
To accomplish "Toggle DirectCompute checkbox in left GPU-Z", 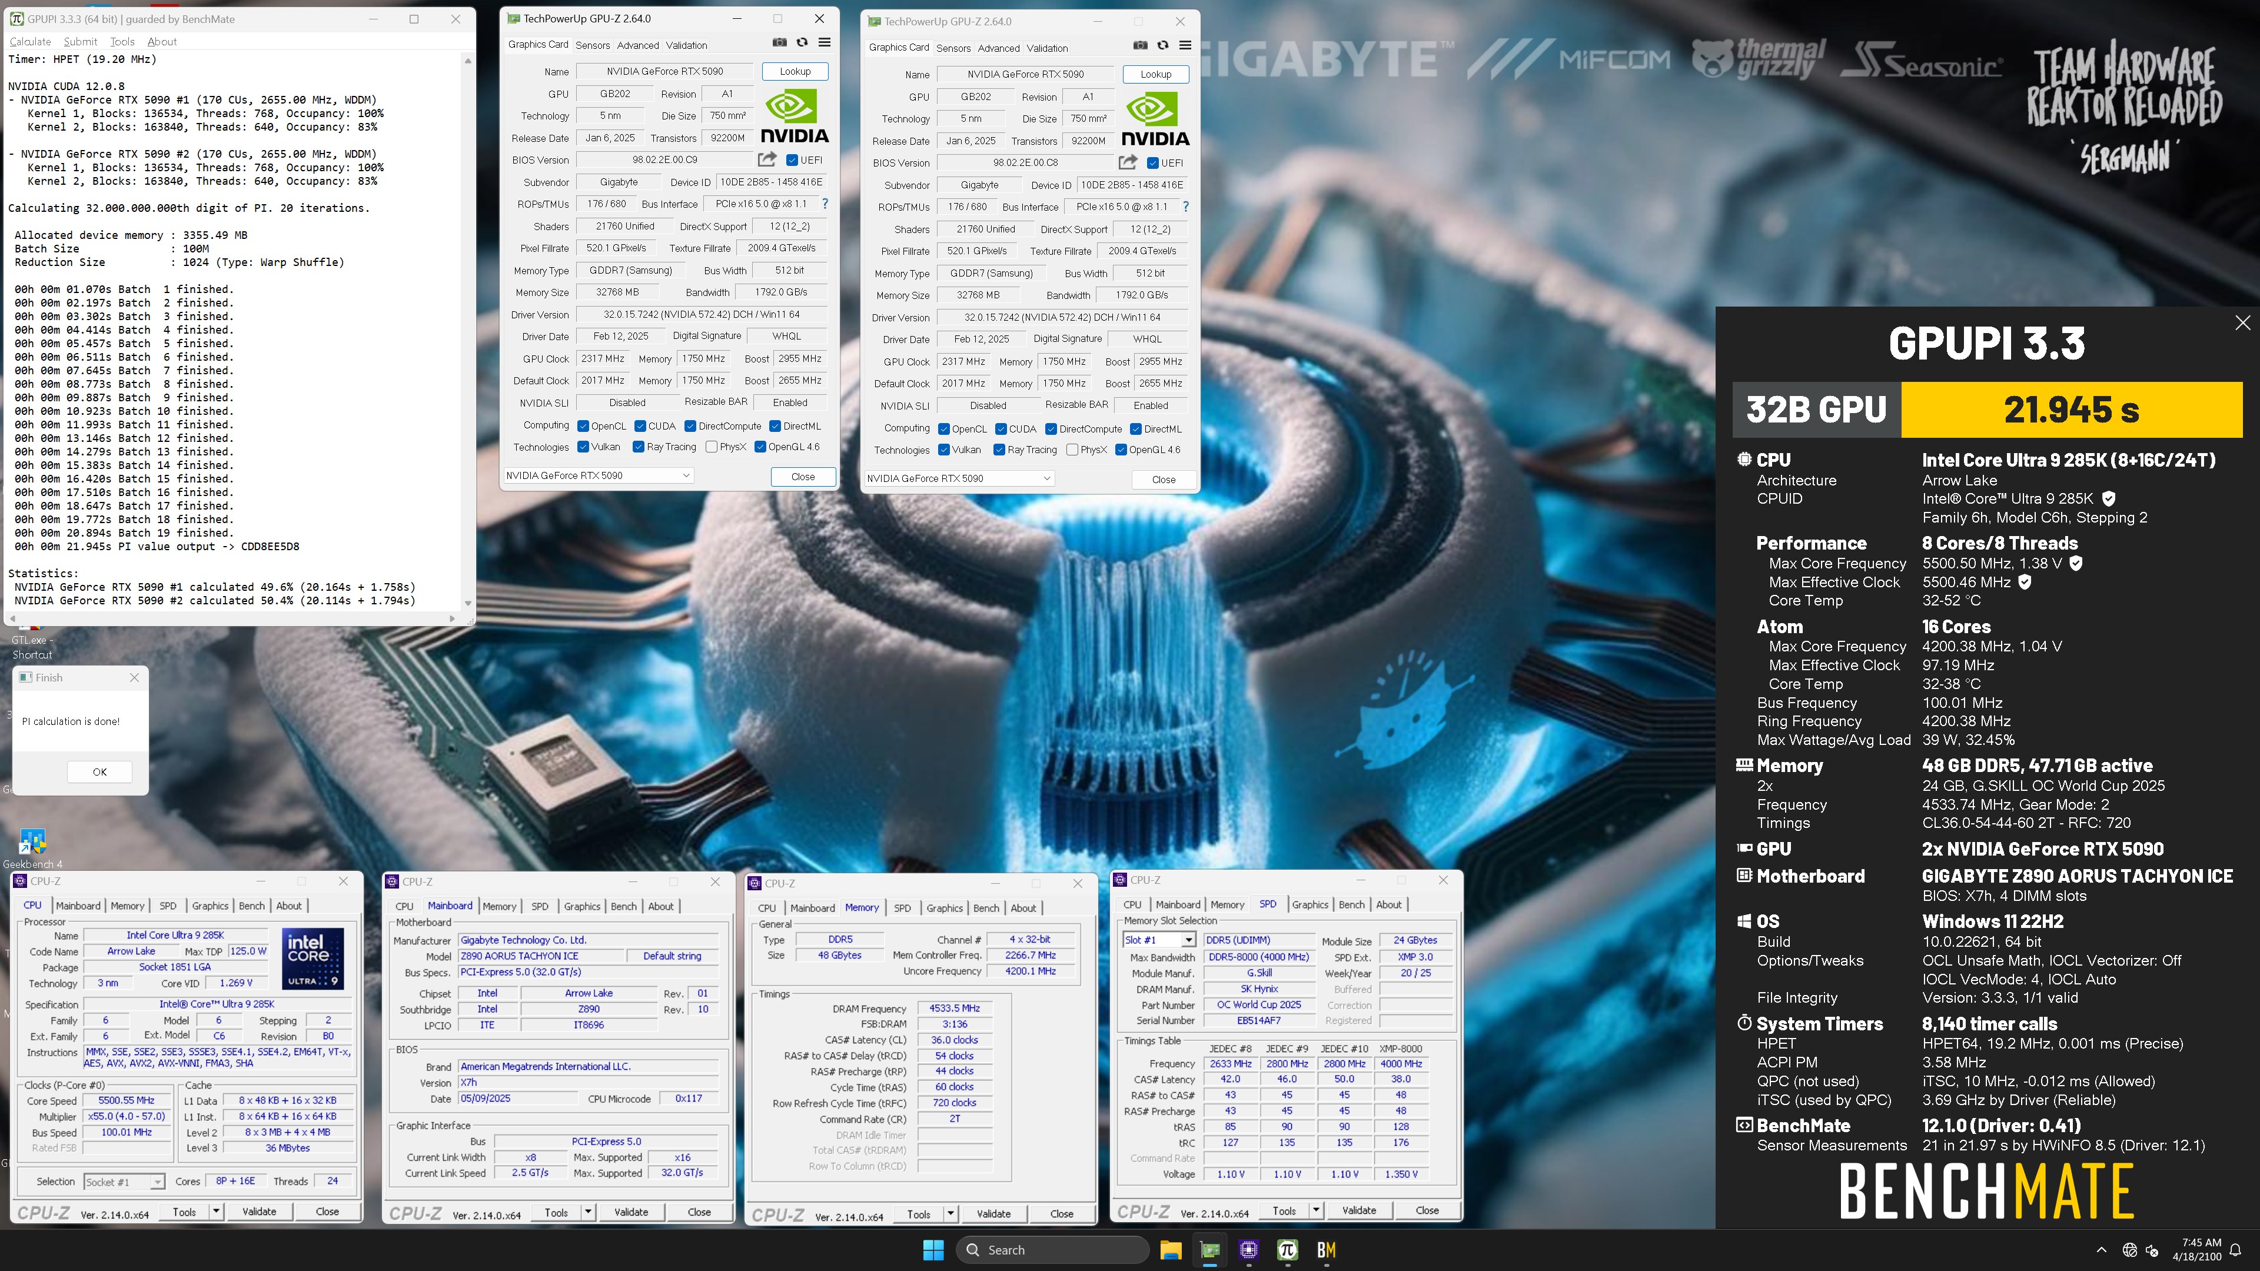I will click(x=690, y=426).
